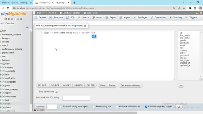Click the share icon in the address bar
This screenshot has height=114, width=203.
[x=179, y=8]
